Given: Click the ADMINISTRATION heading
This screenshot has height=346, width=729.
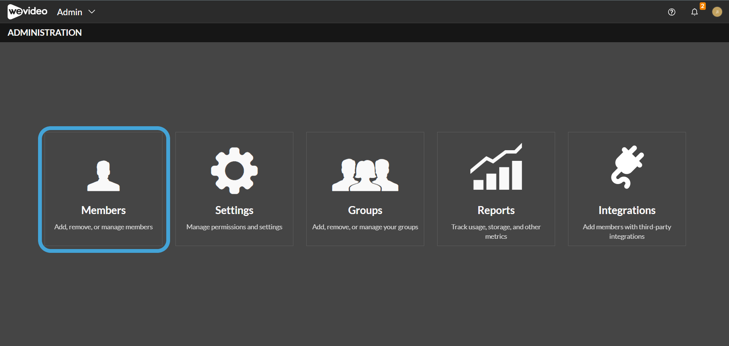Looking at the screenshot, I should tap(45, 33).
